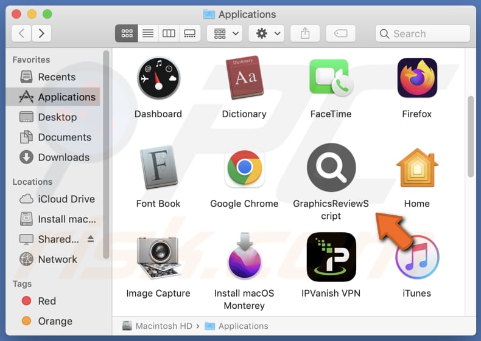
Task: Switch to icon view
Action: tap(127, 33)
